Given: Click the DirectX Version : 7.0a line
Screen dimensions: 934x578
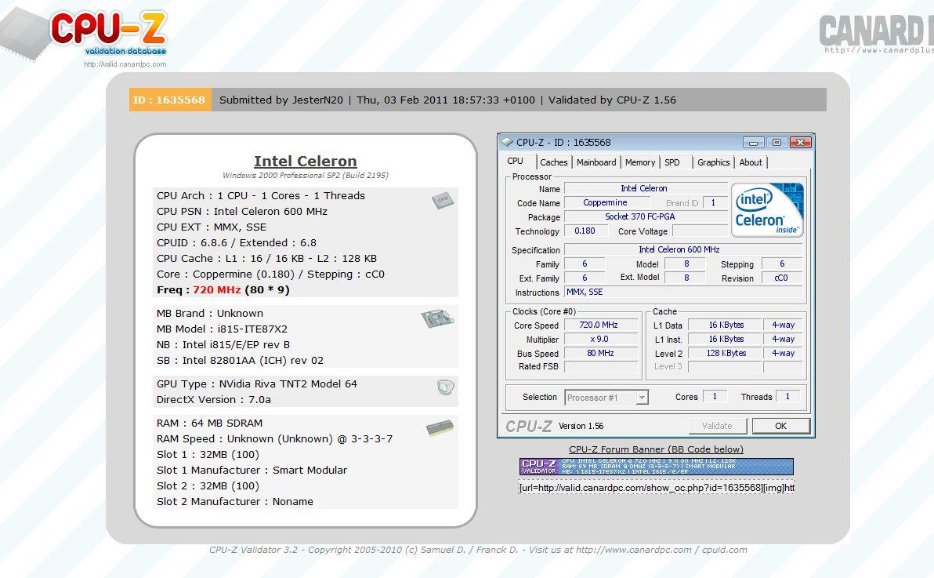Looking at the screenshot, I should coord(214,400).
